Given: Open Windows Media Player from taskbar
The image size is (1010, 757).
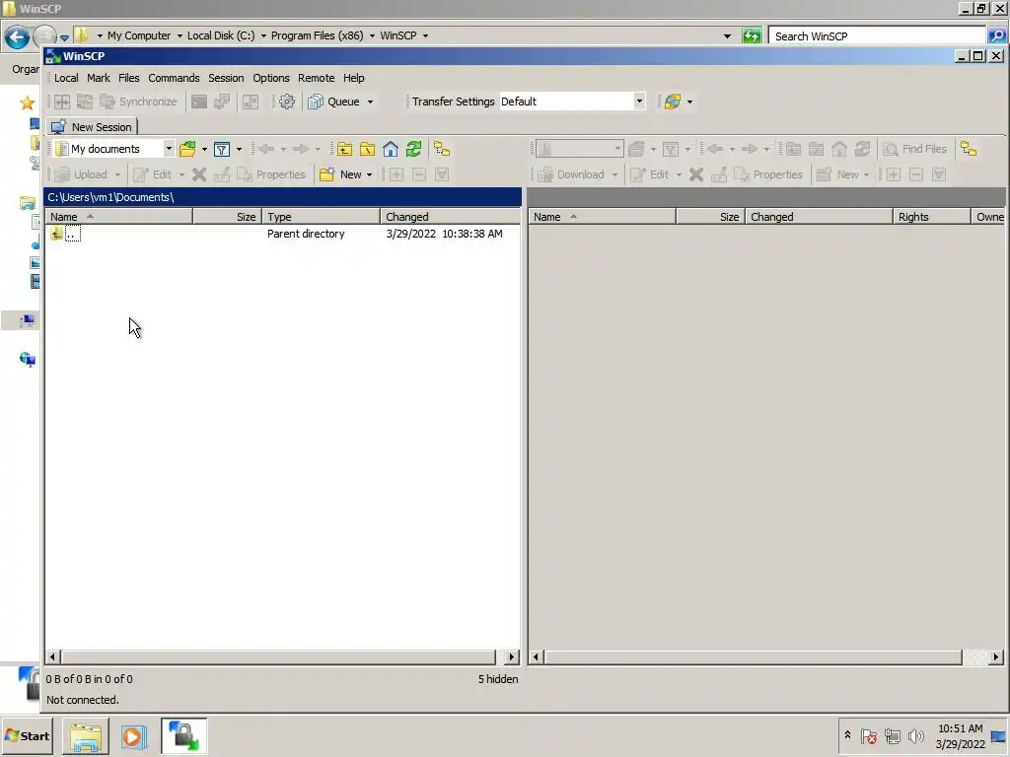Looking at the screenshot, I should click(133, 736).
